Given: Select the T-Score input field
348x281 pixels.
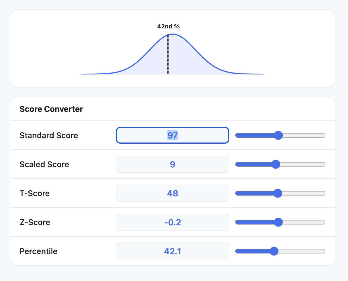Looking at the screenshot, I should pyautogui.click(x=172, y=193).
